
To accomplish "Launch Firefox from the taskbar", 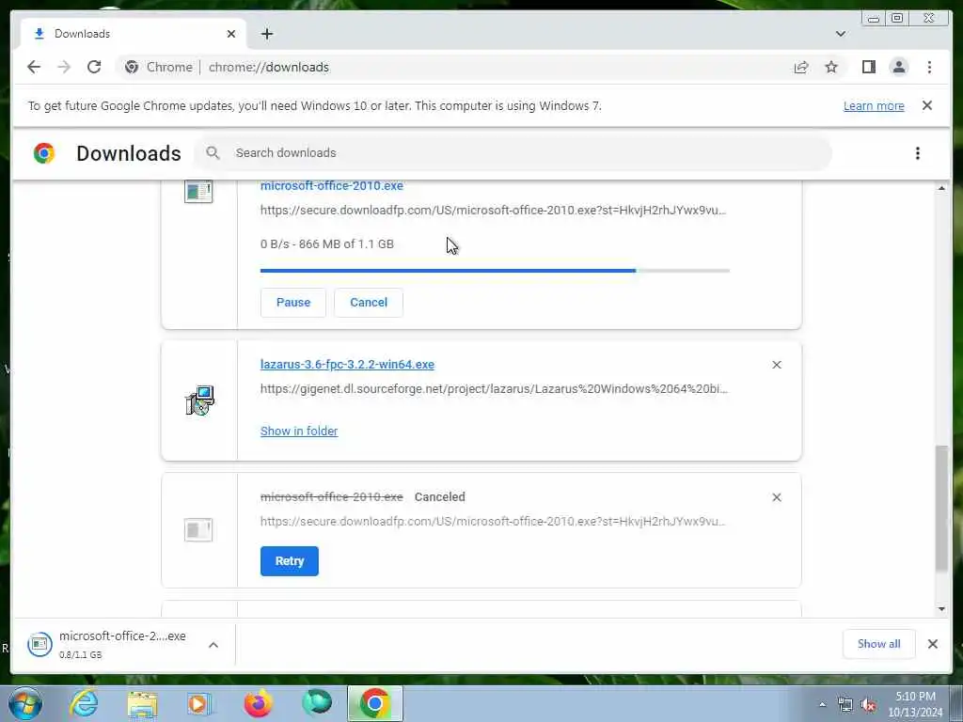I will click(x=258, y=703).
